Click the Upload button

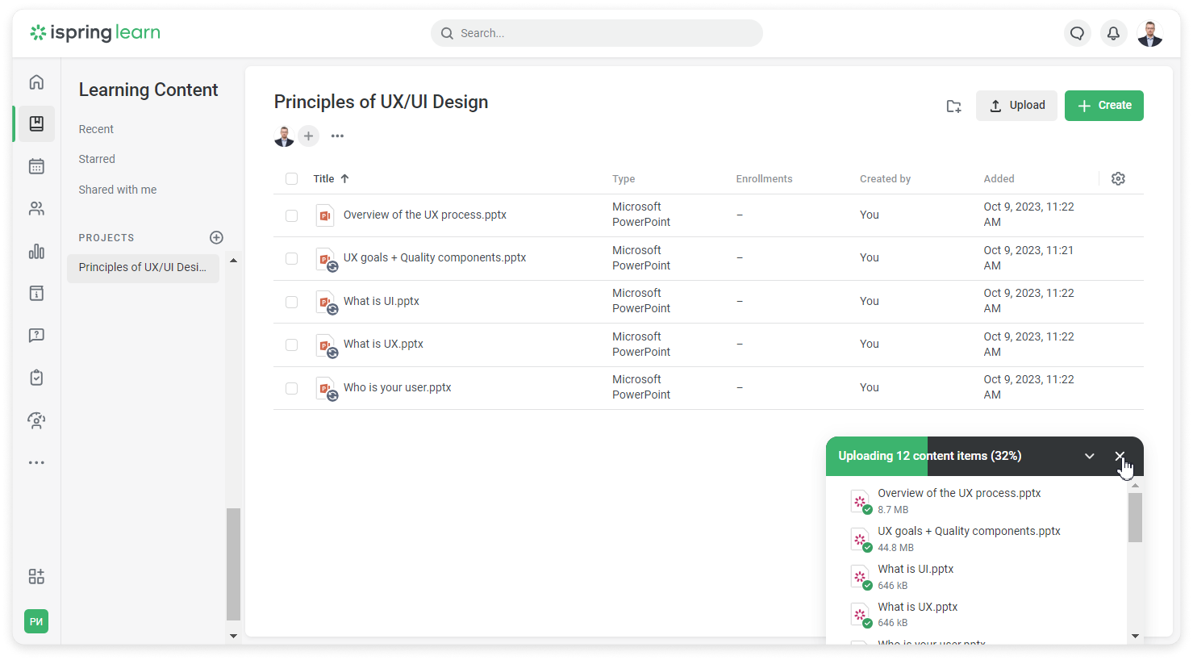pyautogui.click(x=1016, y=106)
